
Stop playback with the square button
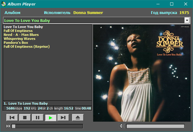25,118
